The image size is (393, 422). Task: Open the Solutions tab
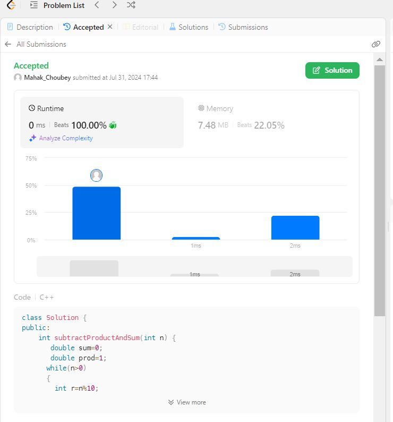189,27
